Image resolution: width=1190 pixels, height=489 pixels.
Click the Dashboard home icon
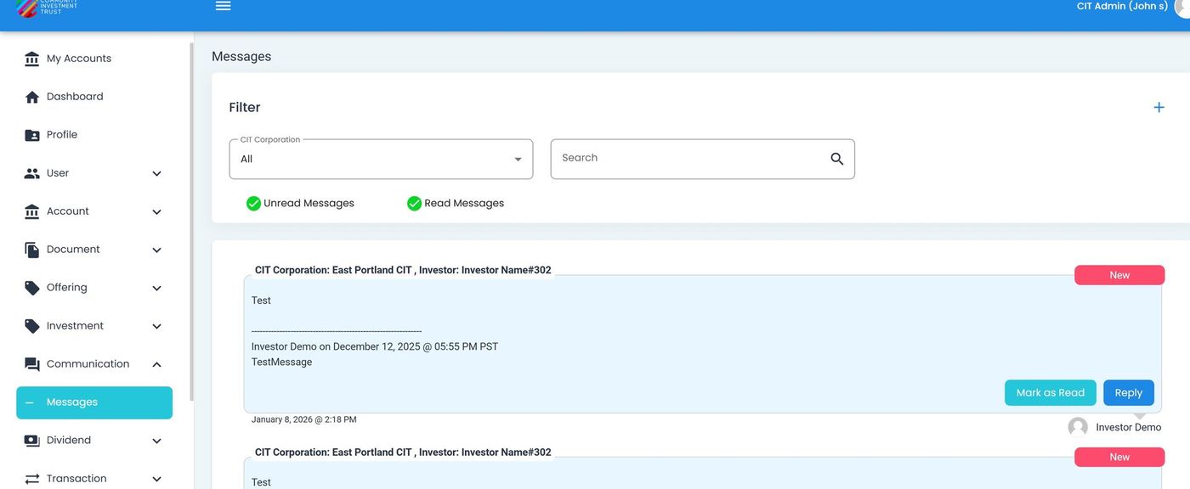click(x=32, y=97)
